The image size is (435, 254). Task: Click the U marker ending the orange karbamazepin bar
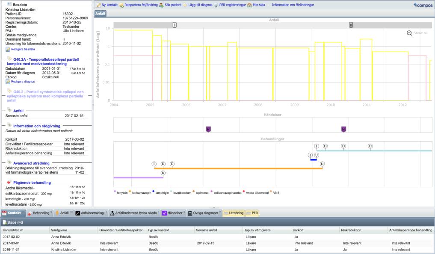point(322,164)
